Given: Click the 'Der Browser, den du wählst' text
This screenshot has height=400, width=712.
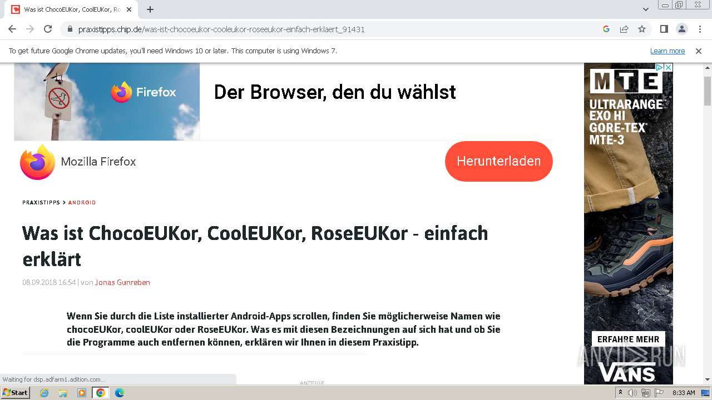Looking at the screenshot, I should point(335,92).
